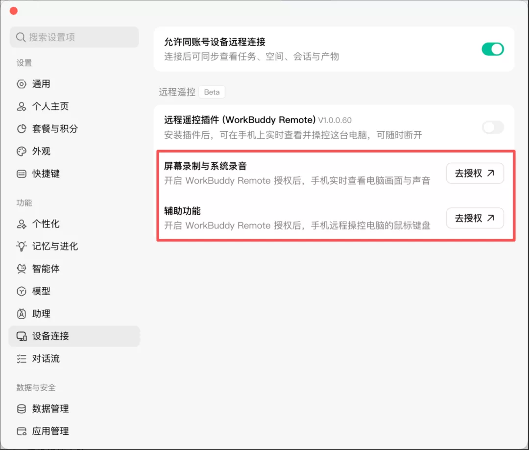Click description 连接后可同步查看任务、空间、会话与产物
The width and height of the screenshot is (529, 450).
pos(252,56)
